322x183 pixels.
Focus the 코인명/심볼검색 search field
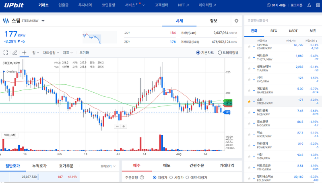(283, 20)
